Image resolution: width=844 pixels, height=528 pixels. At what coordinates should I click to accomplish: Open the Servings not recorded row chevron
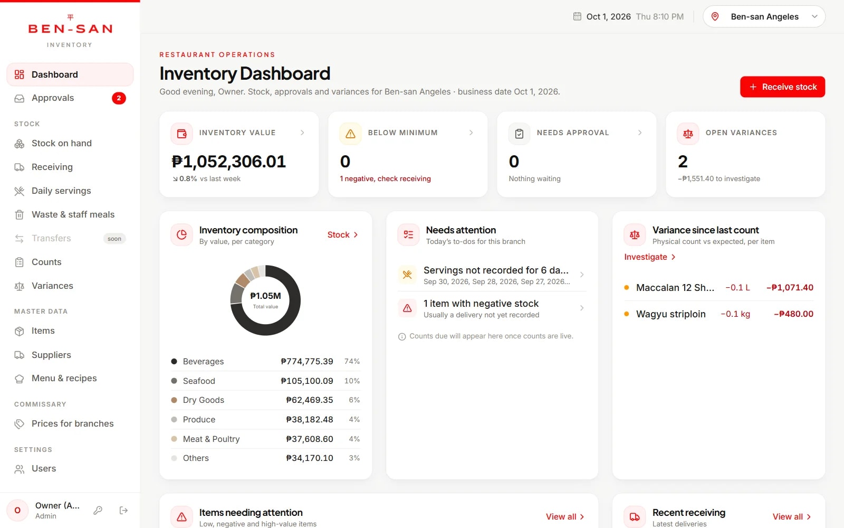pyautogui.click(x=582, y=275)
